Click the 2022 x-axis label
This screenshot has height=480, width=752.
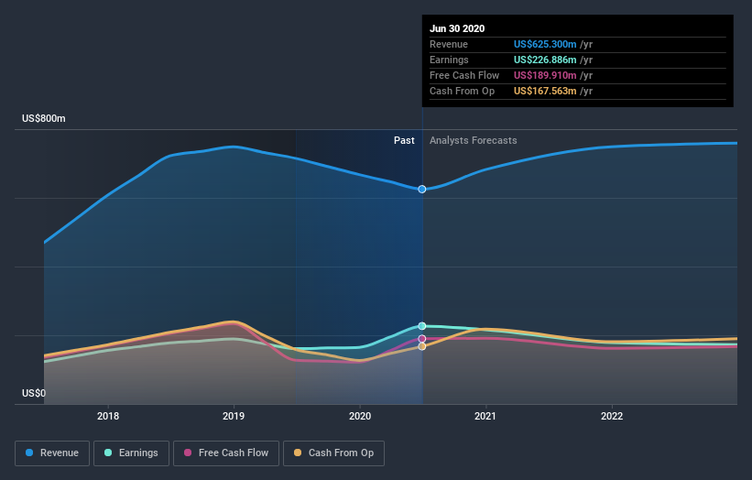point(612,416)
